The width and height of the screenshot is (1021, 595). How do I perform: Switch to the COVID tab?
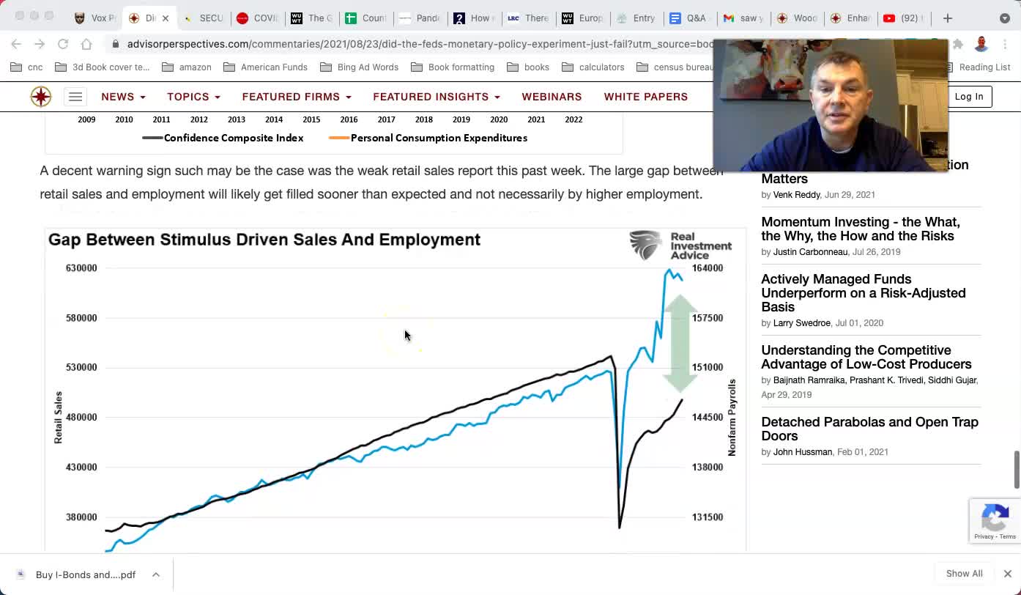[x=258, y=18]
